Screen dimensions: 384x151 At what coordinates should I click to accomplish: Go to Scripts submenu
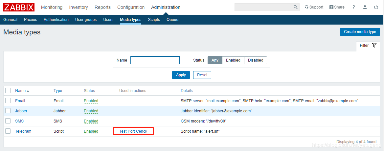(154, 20)
